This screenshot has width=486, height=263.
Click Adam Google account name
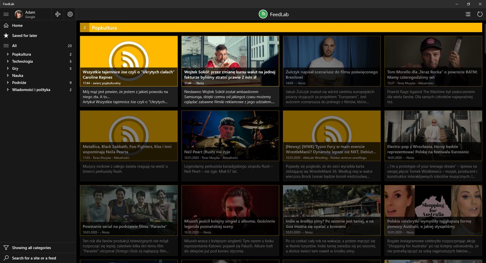tap(30, 14)
